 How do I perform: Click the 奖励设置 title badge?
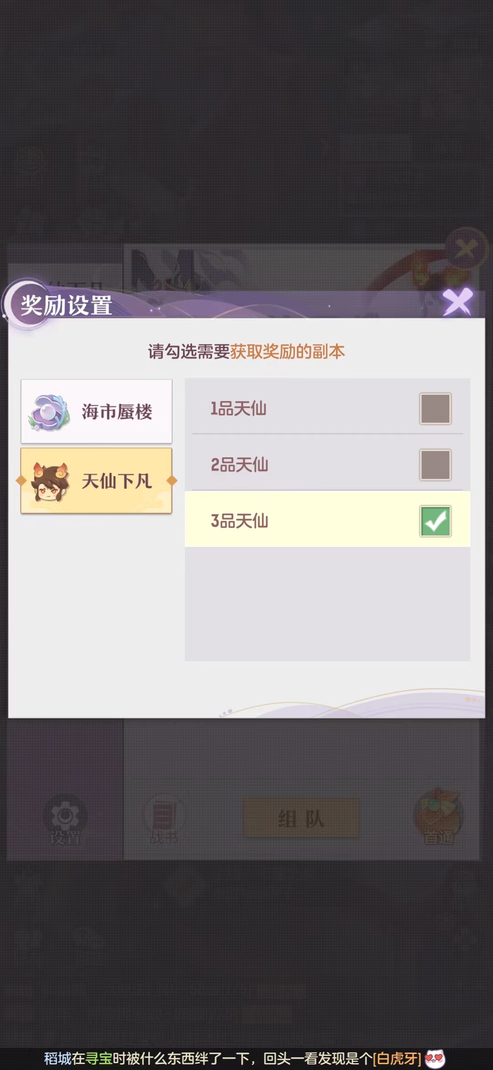pyautogui.click(x=67, y=305)
